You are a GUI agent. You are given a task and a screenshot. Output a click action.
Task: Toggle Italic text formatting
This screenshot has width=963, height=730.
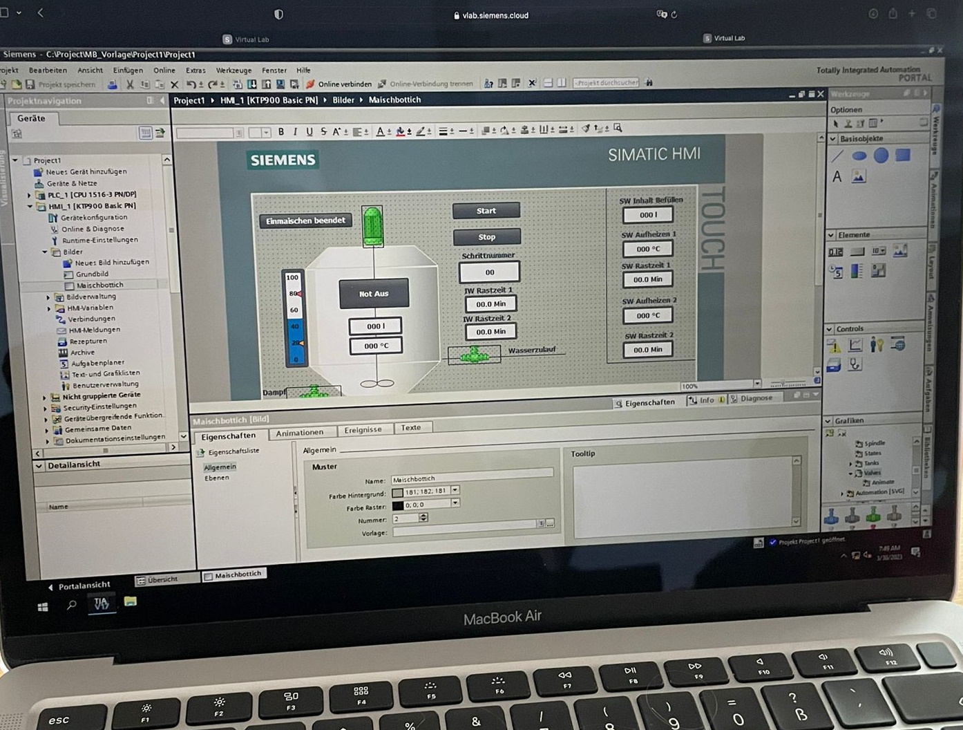(295, 131)
